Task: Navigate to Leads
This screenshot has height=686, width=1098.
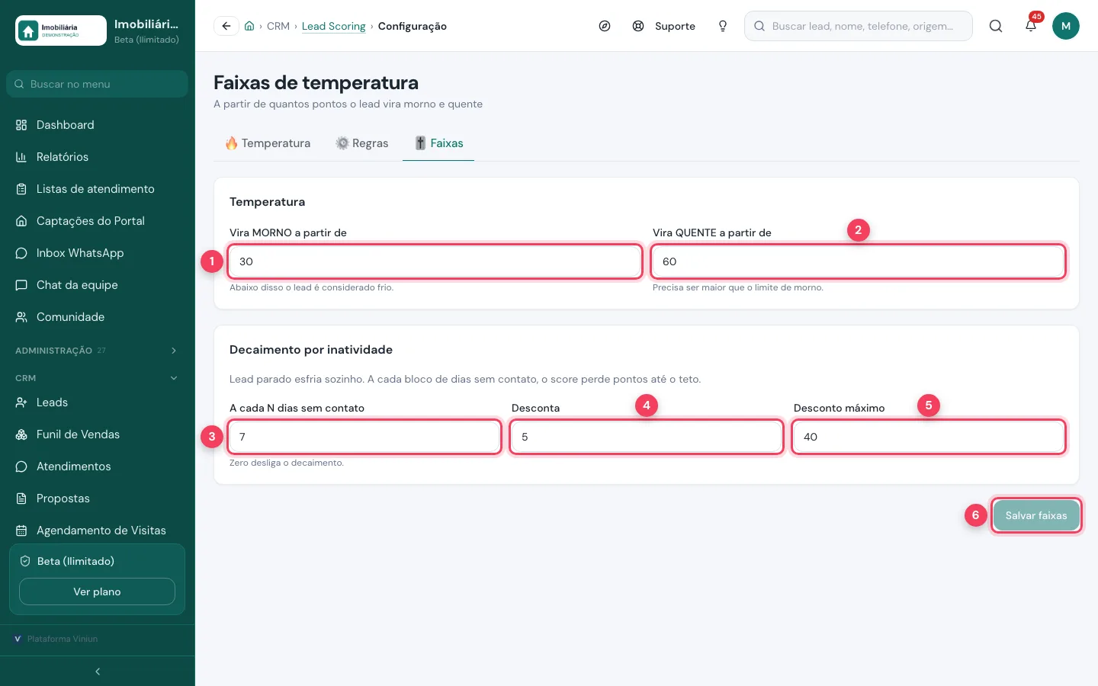Action: pos(98,402)
